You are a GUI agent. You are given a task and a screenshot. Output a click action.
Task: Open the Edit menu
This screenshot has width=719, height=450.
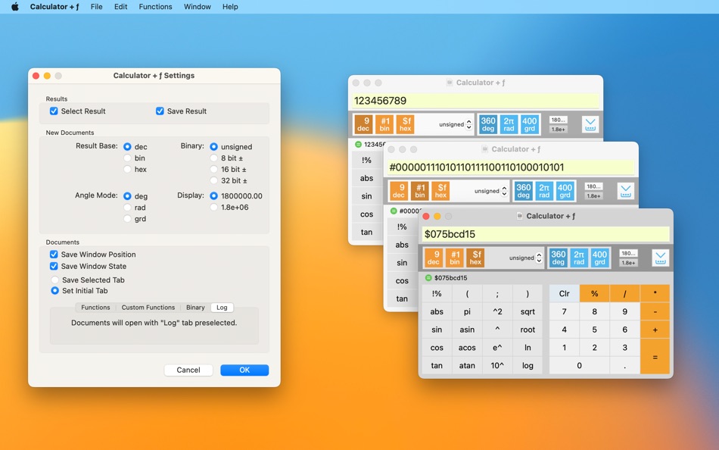[x=120, y=6]
